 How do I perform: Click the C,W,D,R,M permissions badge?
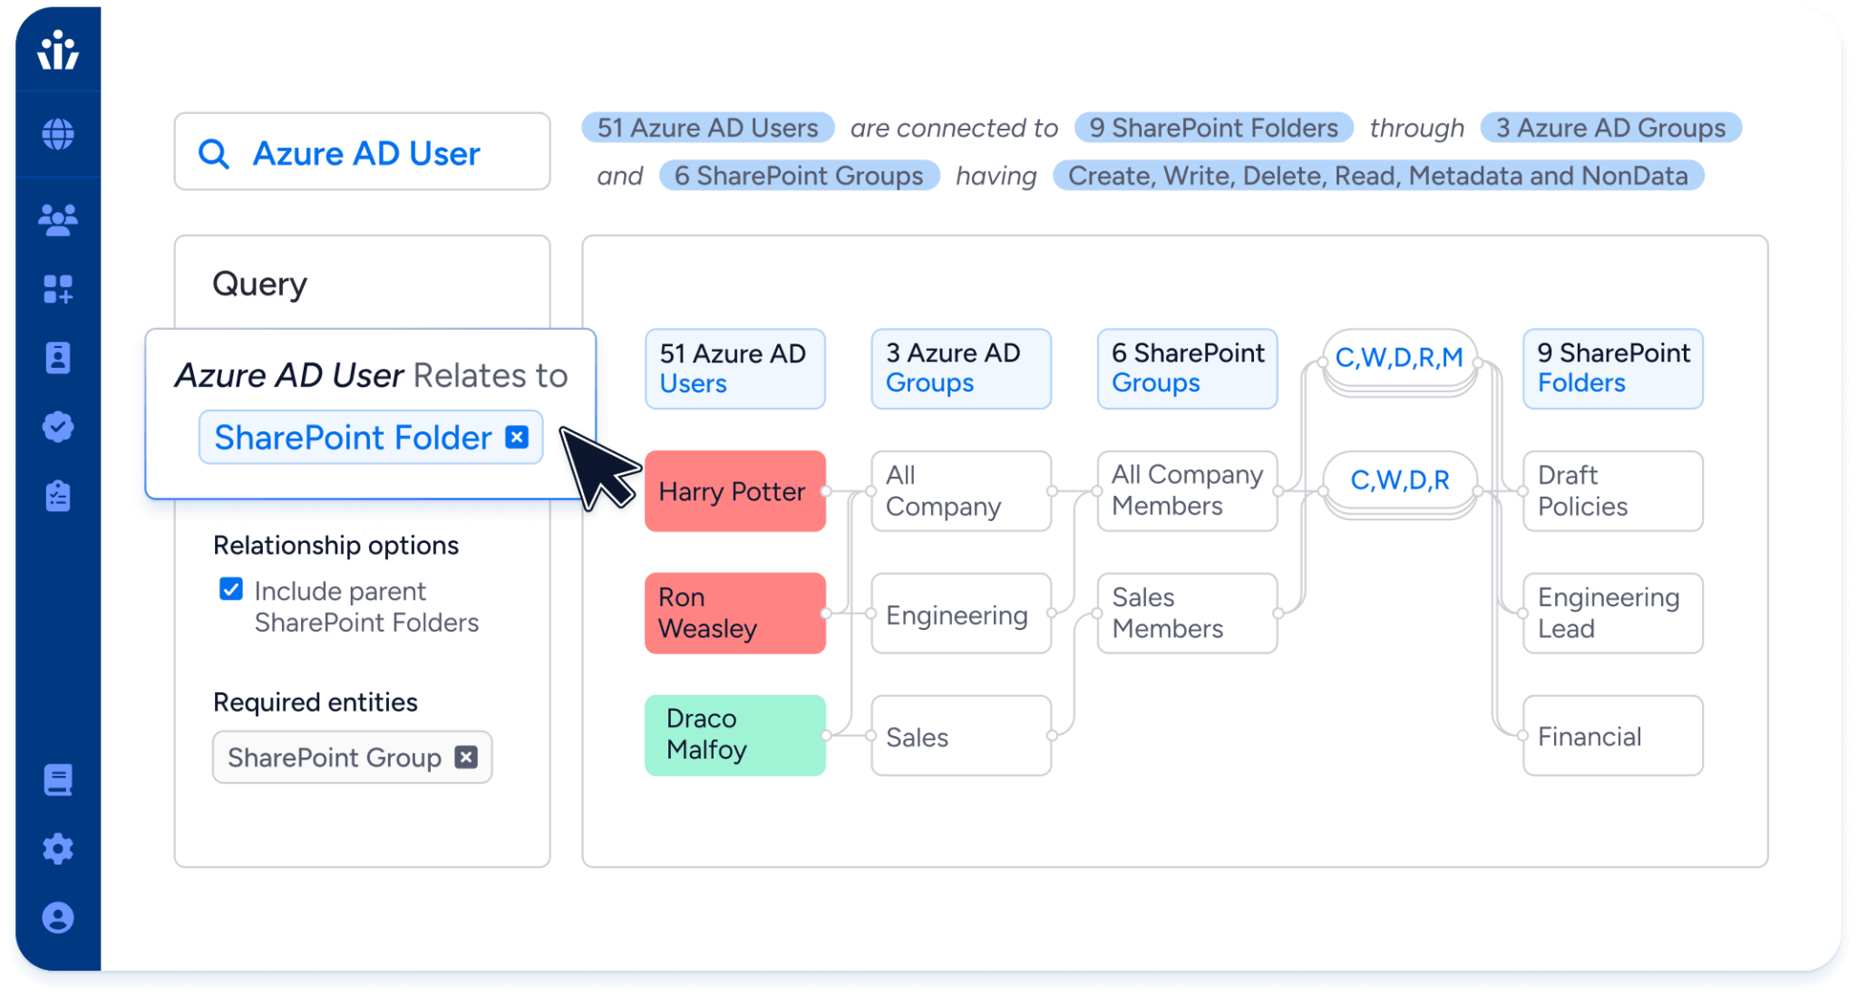1400,357
